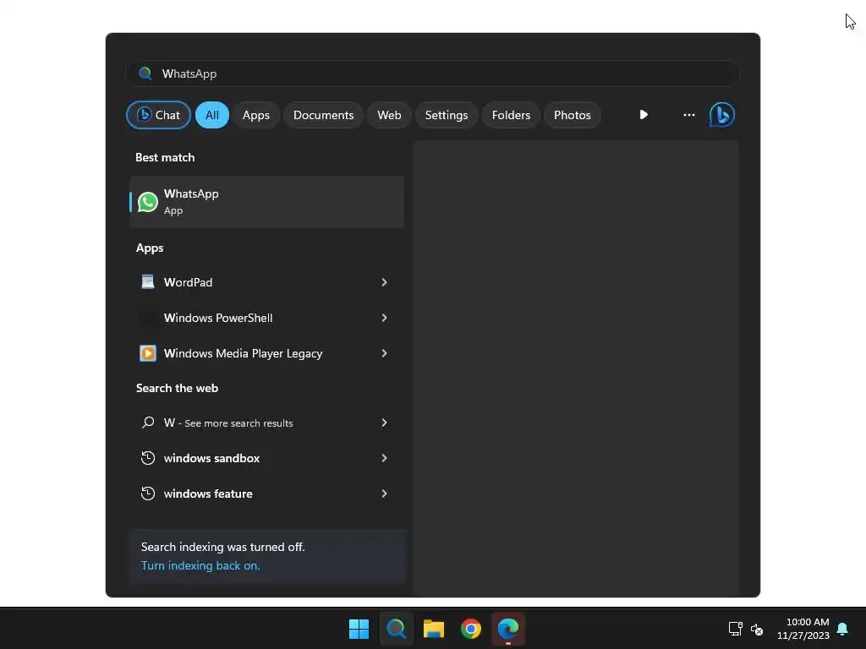Viewport: 866px width, 649px height.
Task: Open the clock and date 10:00 AM
Action: [x=803, y=629]
